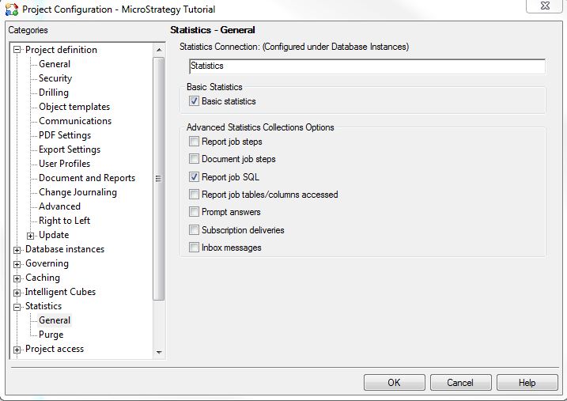This screenshot has height=401, width=567.
Task: Collapse the Statistics tree node
Action: (x=17, y=307)
